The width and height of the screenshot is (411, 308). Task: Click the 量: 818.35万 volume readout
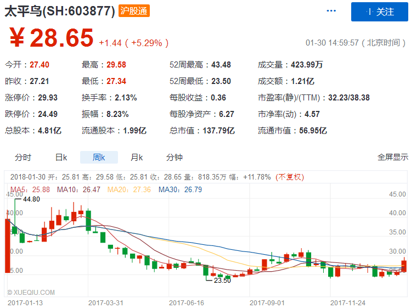(205, 177)
